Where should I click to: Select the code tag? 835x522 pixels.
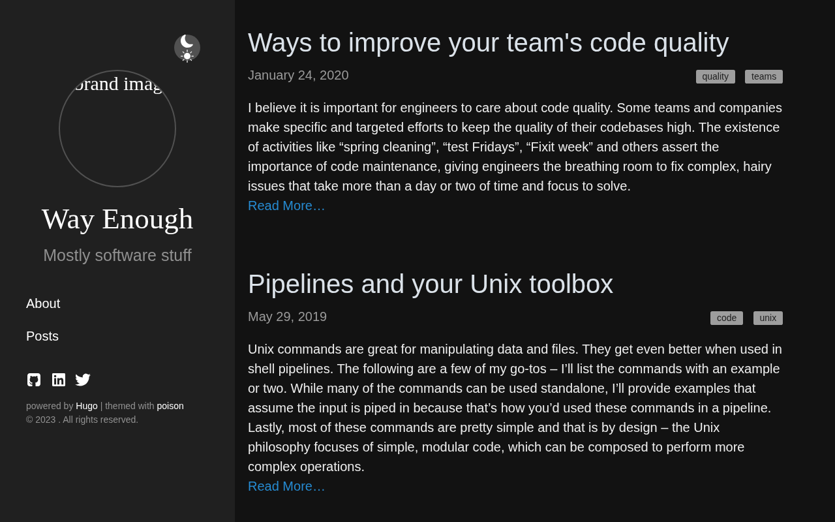pos(726,318)
